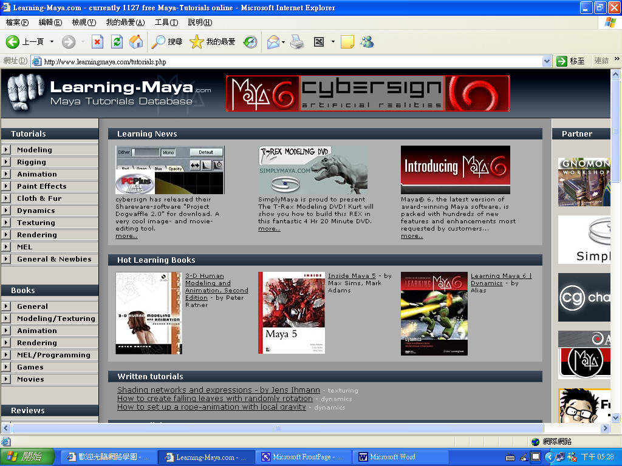Expand the Paint Effects arrow
Viewport: 622px width, 466px height.
pyautogui.click(x=6, y=186)
